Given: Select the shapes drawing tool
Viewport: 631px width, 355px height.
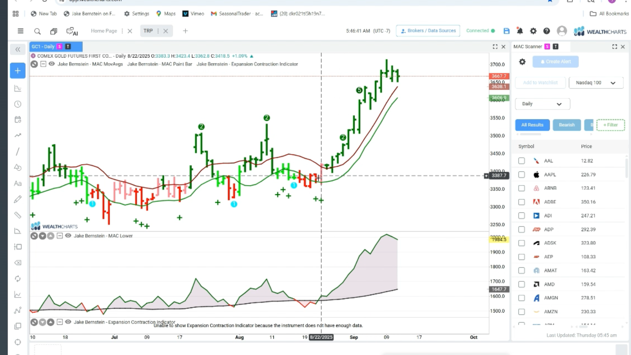Looking at the screenshot, I should click(18, 167).
